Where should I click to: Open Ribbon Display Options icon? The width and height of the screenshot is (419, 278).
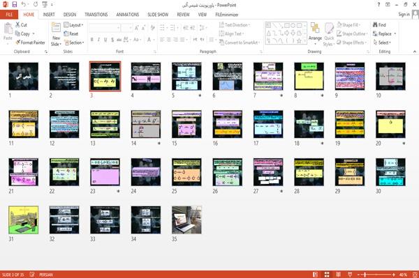coord(388,5)
